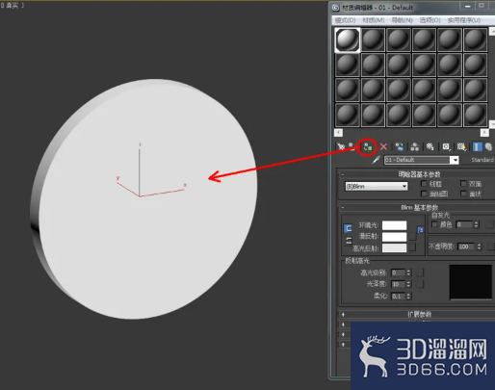Enable the 线框 (wire) checkbox
The width and height of the screenshot is (495, 390).
coord(424,184)
